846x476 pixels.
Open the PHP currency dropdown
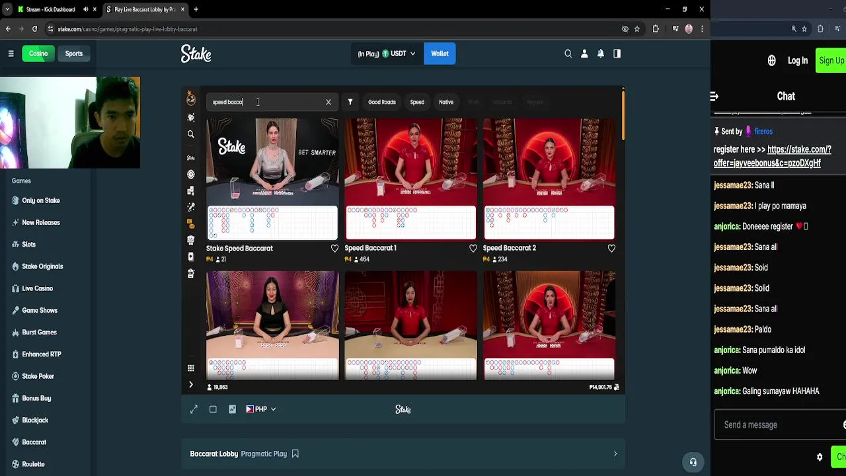click(261, 409)
